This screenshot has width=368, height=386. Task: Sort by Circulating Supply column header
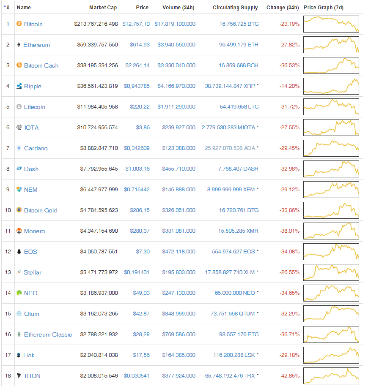tap(235, 8)
